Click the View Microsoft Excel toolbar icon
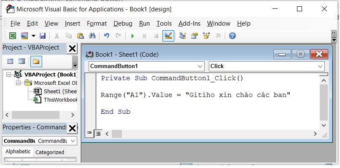This screenshot has width=340, height=168. pyautogui.click(x=13, y=36)
